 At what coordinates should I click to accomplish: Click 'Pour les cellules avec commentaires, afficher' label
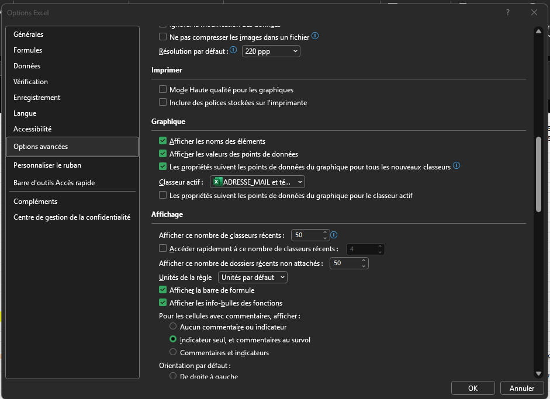[x=229, y=316]
